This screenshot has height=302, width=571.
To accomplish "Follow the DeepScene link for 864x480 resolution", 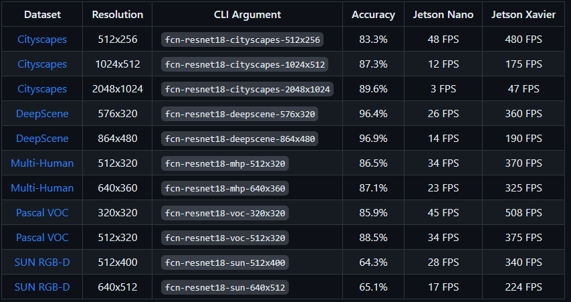I will (x=42, y=139).
